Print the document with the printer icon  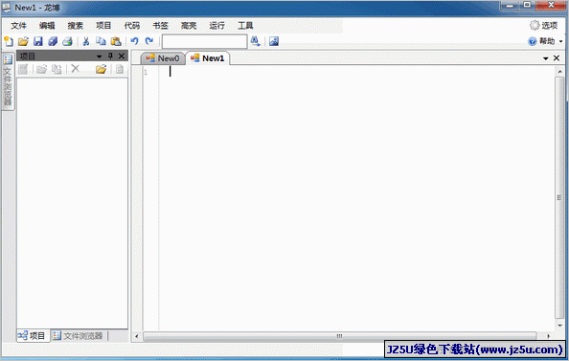coord(68,41)
